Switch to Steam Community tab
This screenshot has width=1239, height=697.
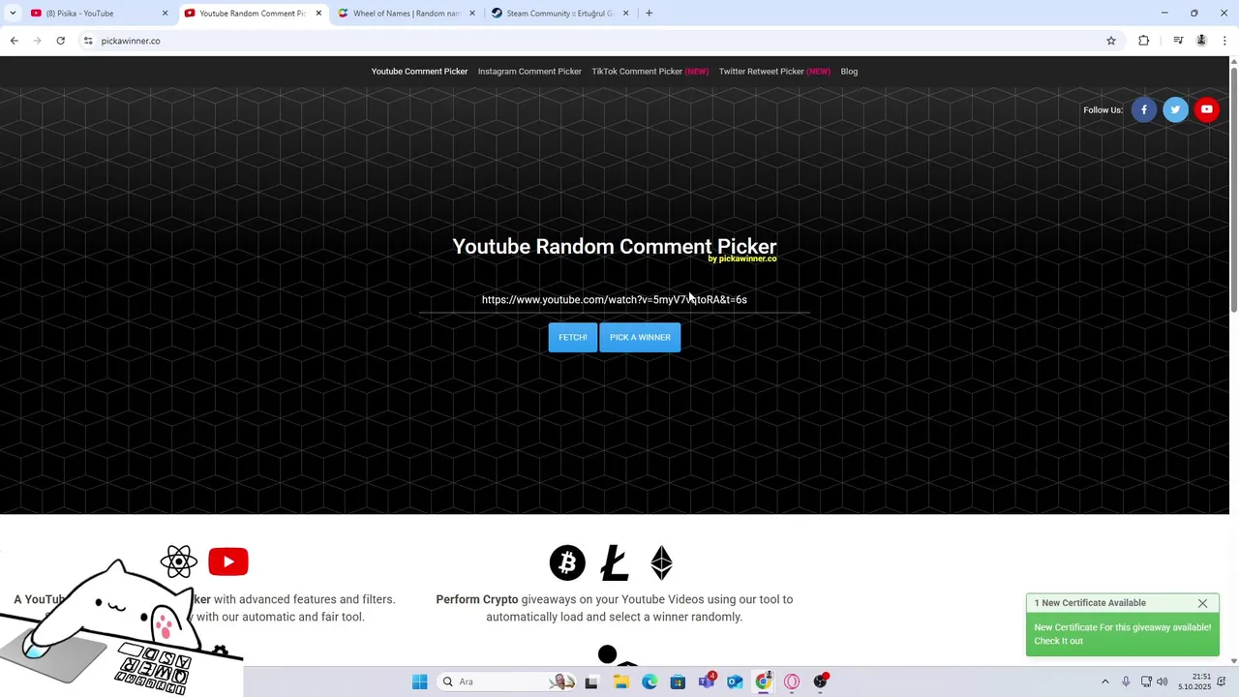pos(559,14)
